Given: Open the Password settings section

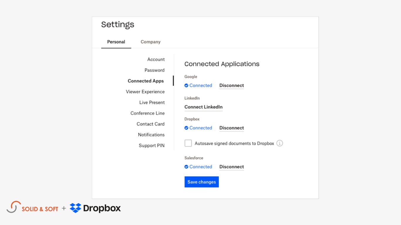Looking at the screenshot, I should (x=154, y=70).
